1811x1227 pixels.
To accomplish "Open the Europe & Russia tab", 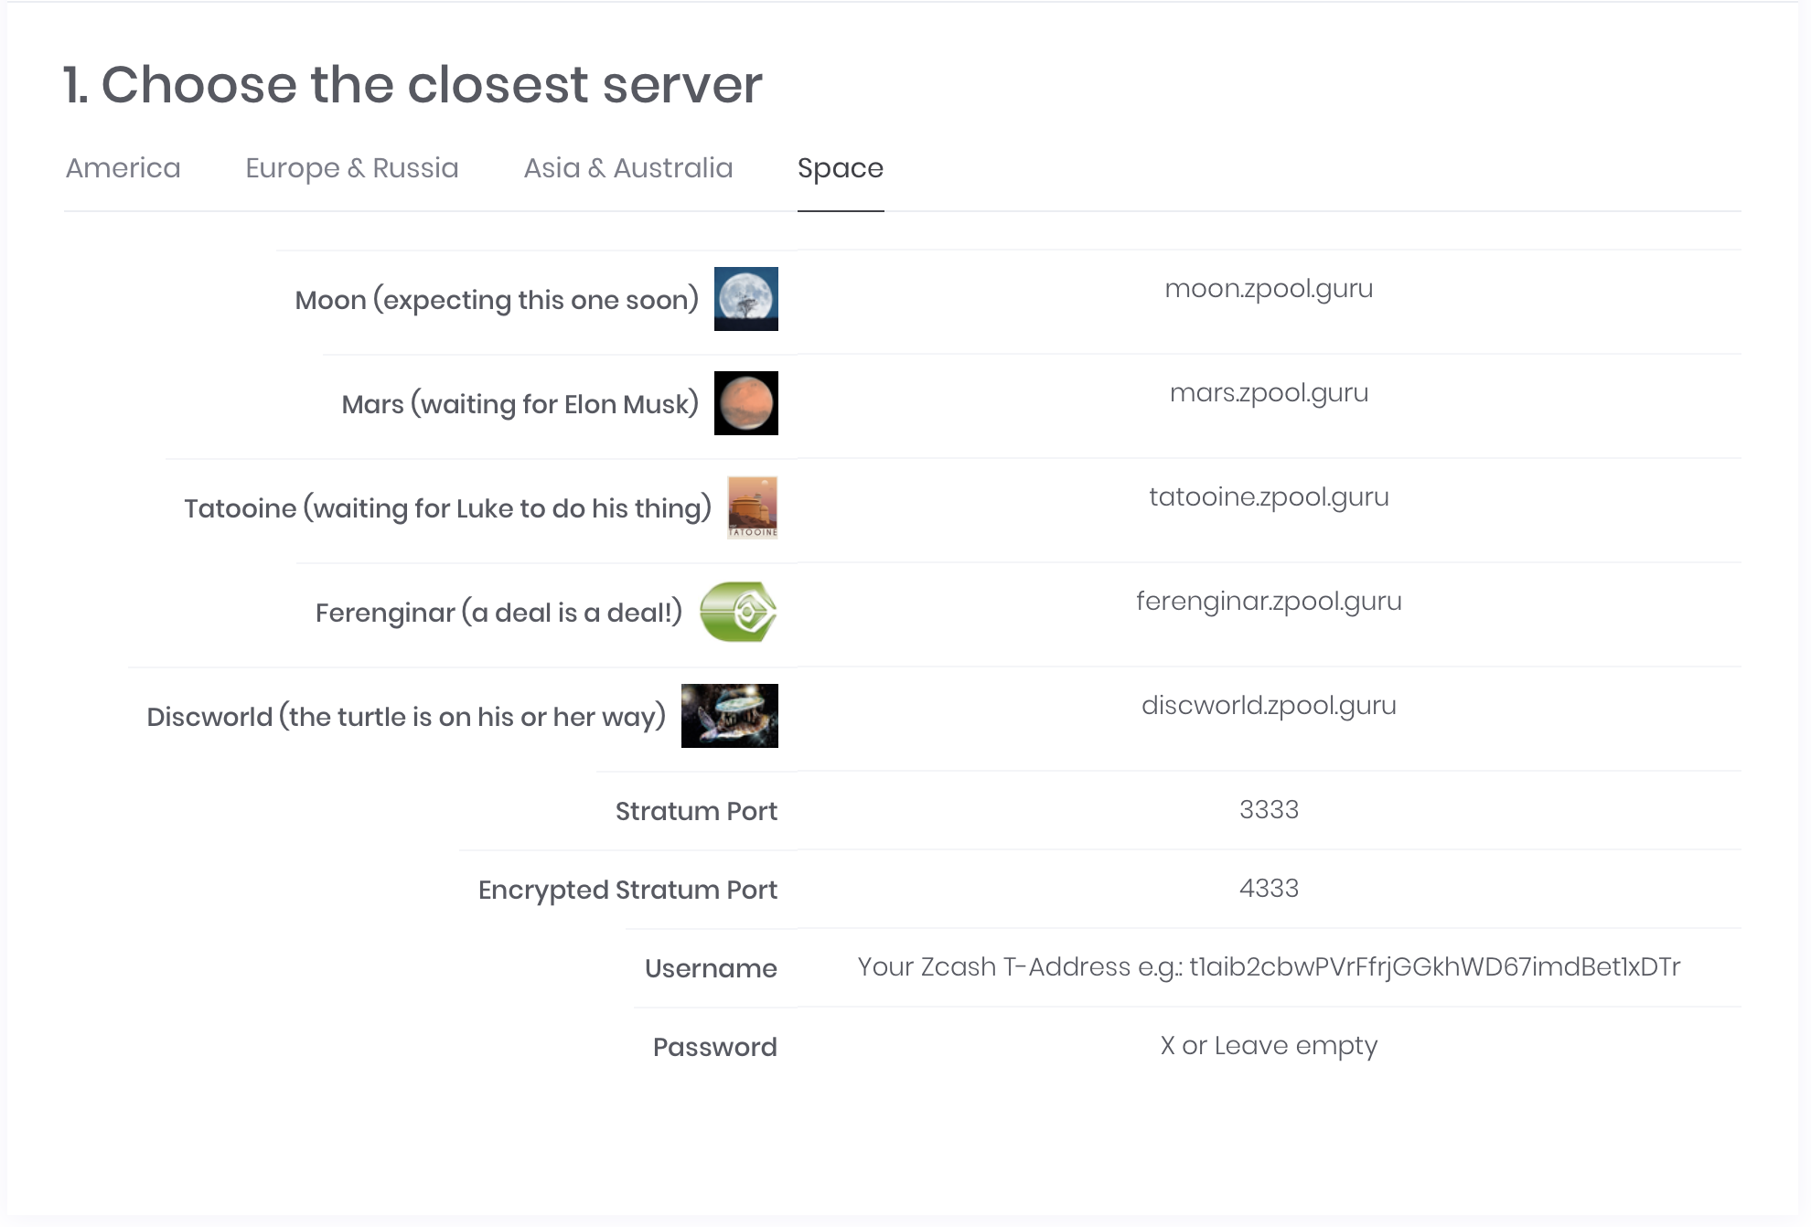I will [351, 168].
